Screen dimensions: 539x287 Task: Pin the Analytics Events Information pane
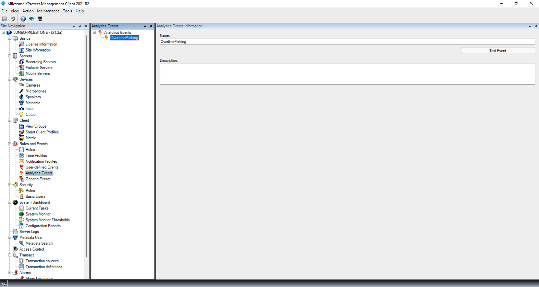pyautogui.click(x=536, y=26)
